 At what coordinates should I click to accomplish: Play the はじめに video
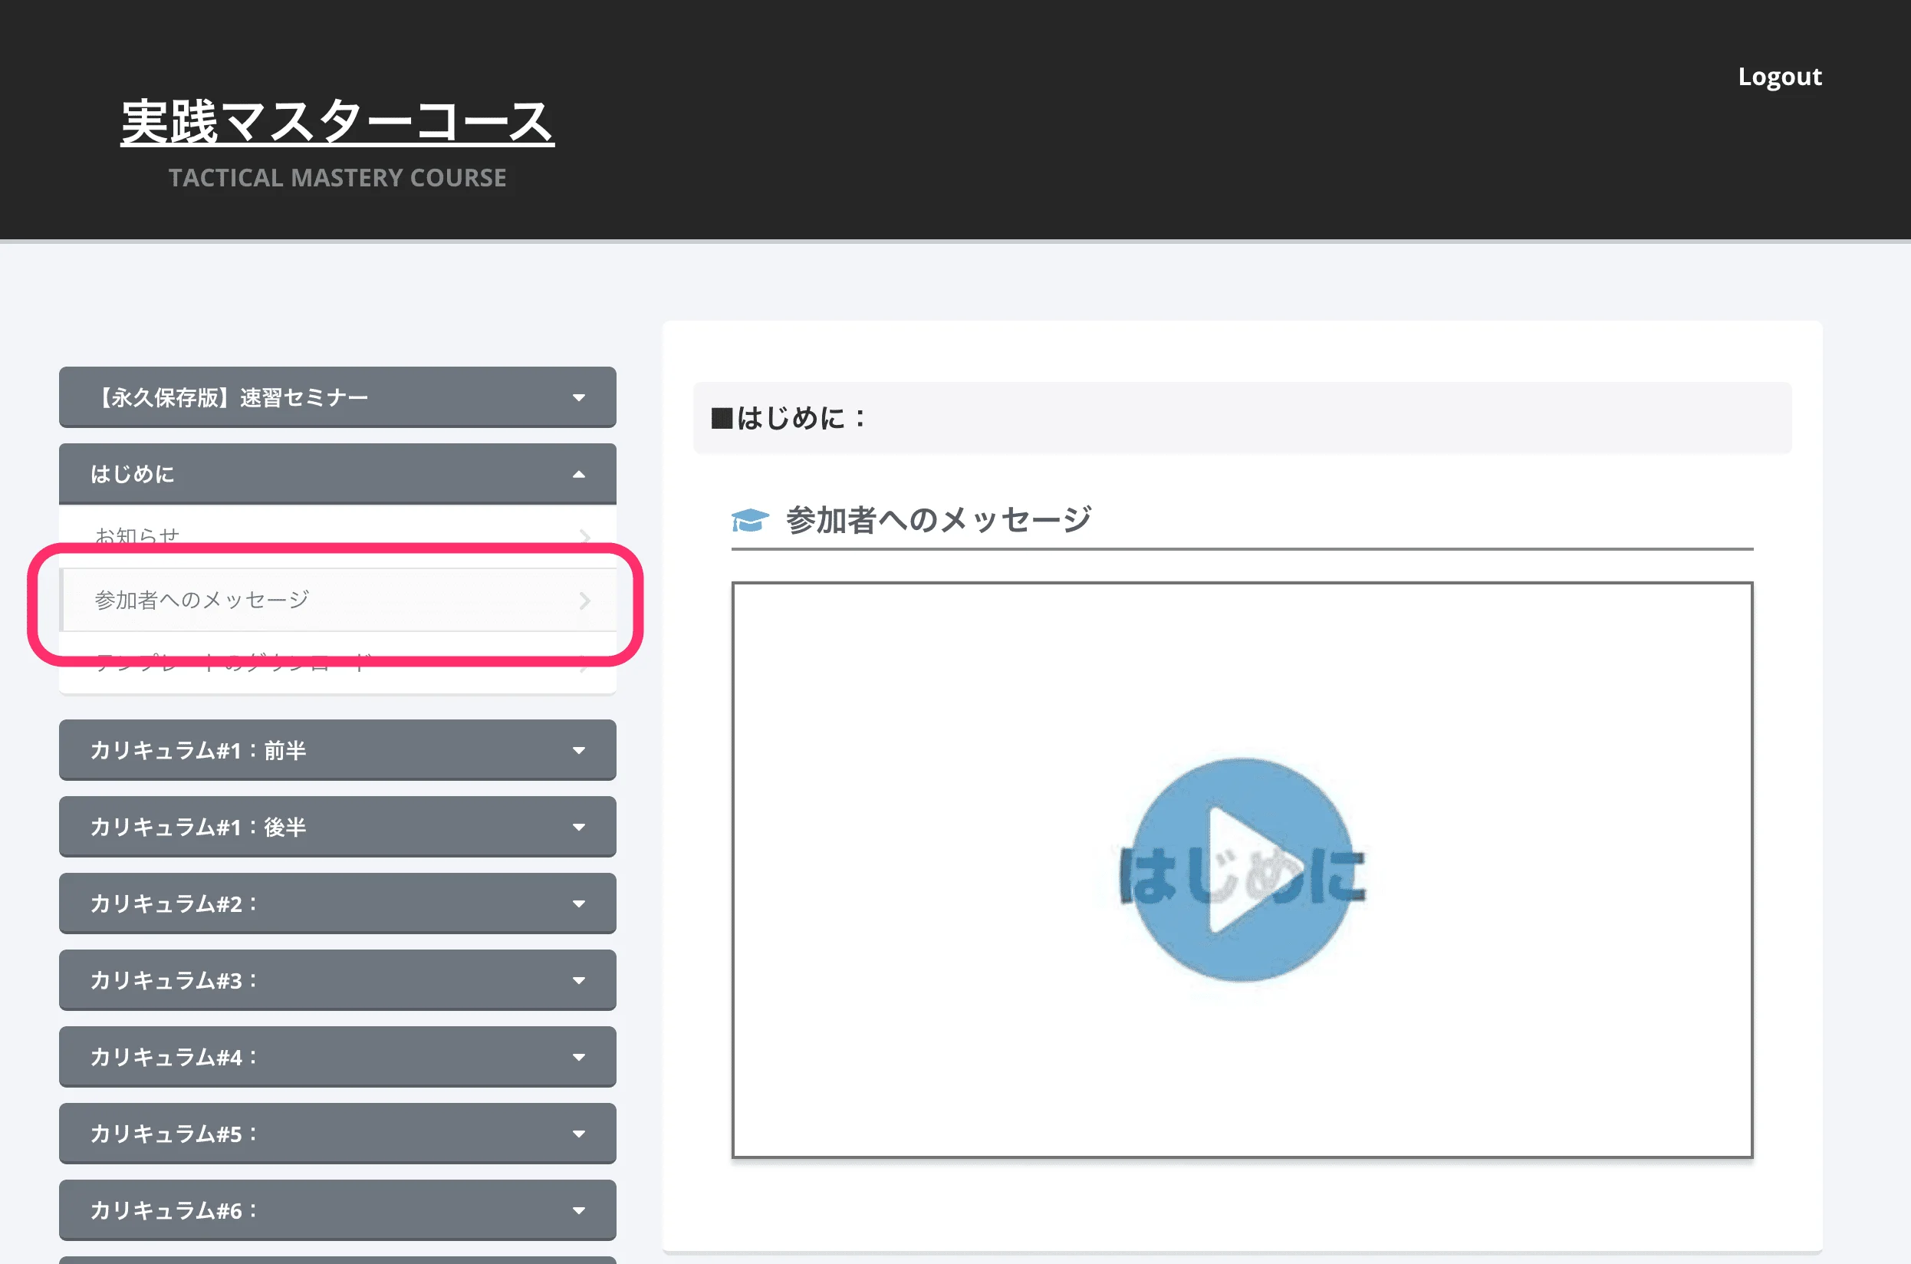1242,870
